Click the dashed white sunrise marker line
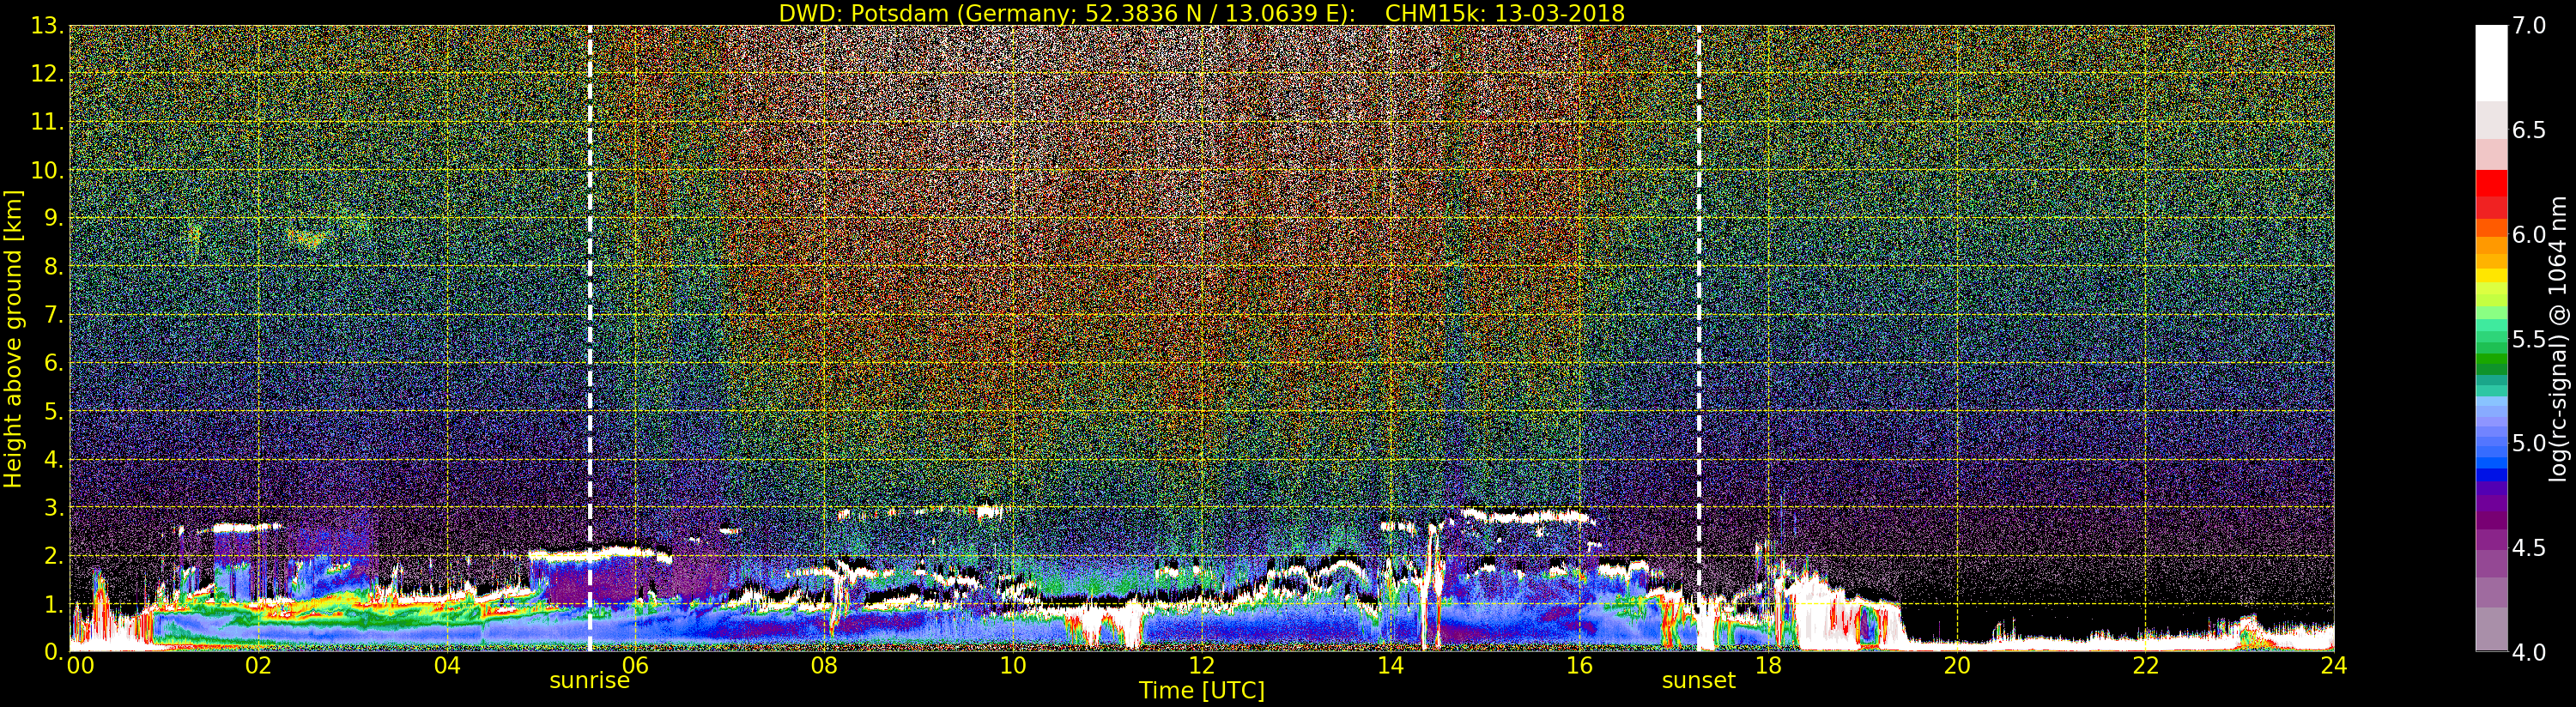 (589, 338)
